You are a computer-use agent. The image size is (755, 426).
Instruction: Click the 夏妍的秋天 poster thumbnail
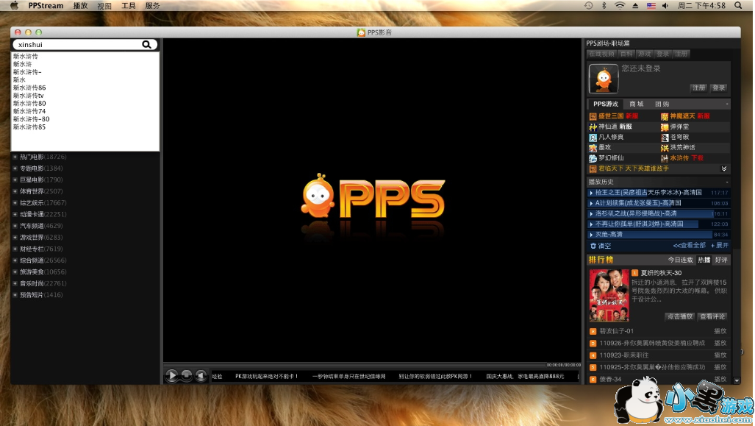tap(609, 295)
